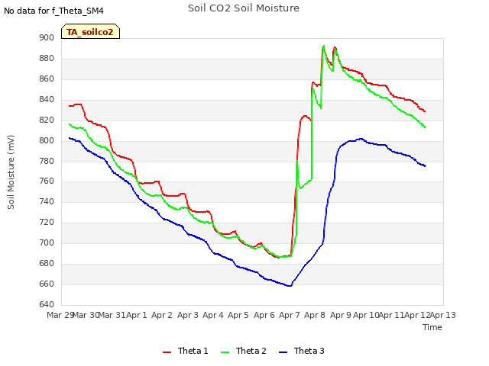The height and width of the screenshot is (366, 489).
Task: Click the blue Theta 3 minimum near Apr 7
Action: point(289,286)
